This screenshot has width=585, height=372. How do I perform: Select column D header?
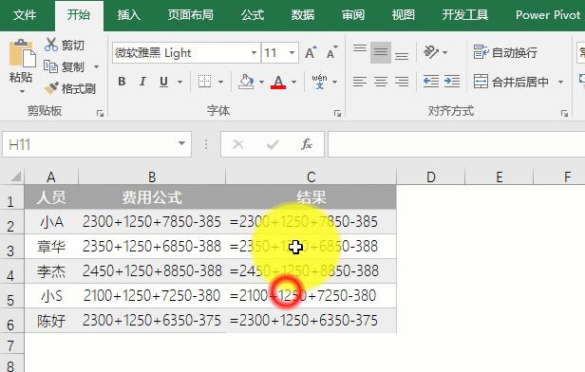tap(430, 177)
